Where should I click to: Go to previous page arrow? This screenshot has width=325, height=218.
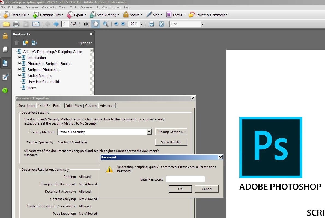coord(47,24)
